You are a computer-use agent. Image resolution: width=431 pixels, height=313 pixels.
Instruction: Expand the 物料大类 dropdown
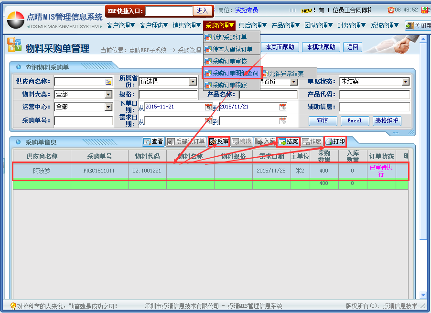pos(108,95)
